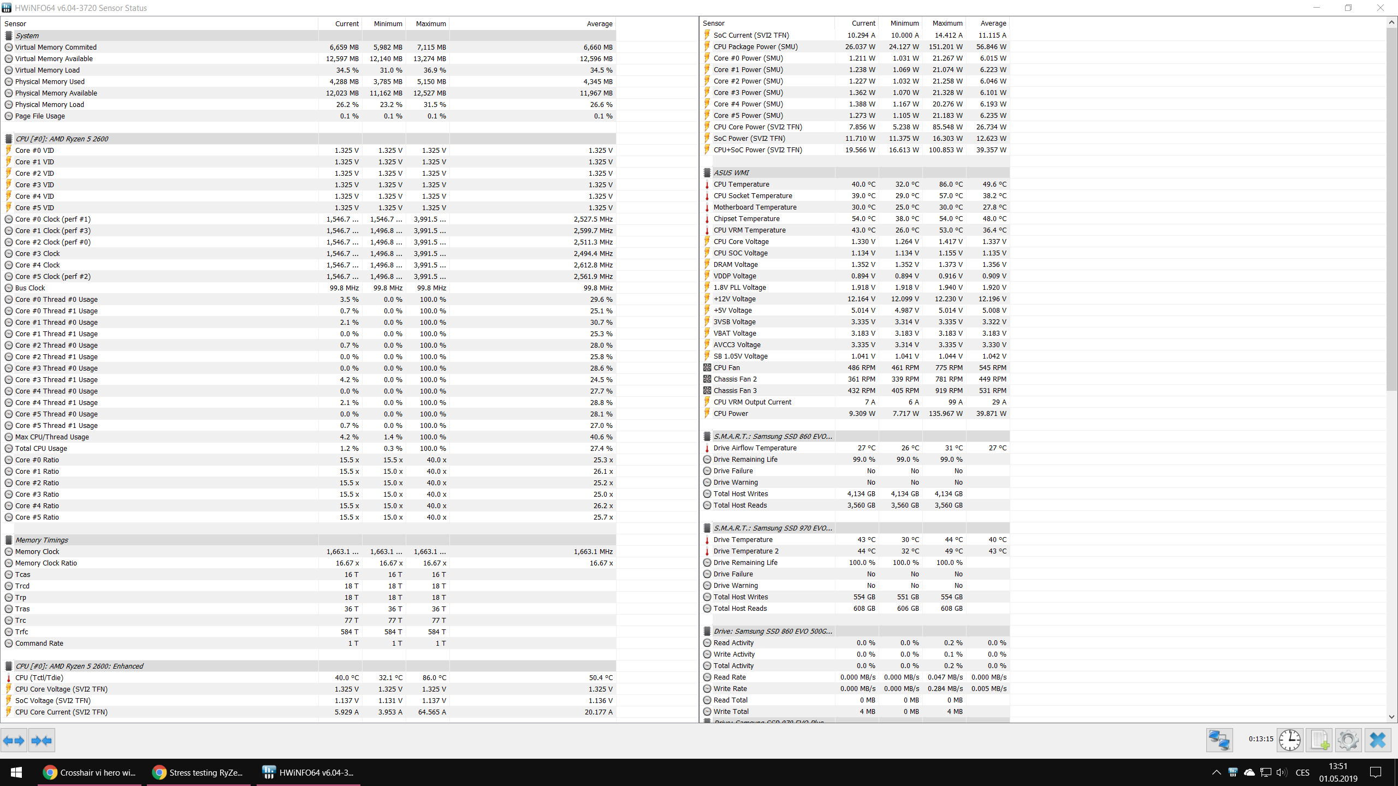This screenshot has height=786, width=1398.
Task: Reset sensor values using the clock icon
Action: pos(1290,740)
